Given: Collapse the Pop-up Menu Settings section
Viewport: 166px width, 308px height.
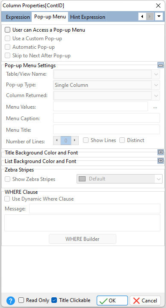Looking at the screenshot, I should pos(160,65).
